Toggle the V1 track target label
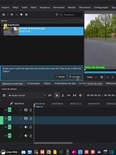116x155 pixels. click(10, 118)
